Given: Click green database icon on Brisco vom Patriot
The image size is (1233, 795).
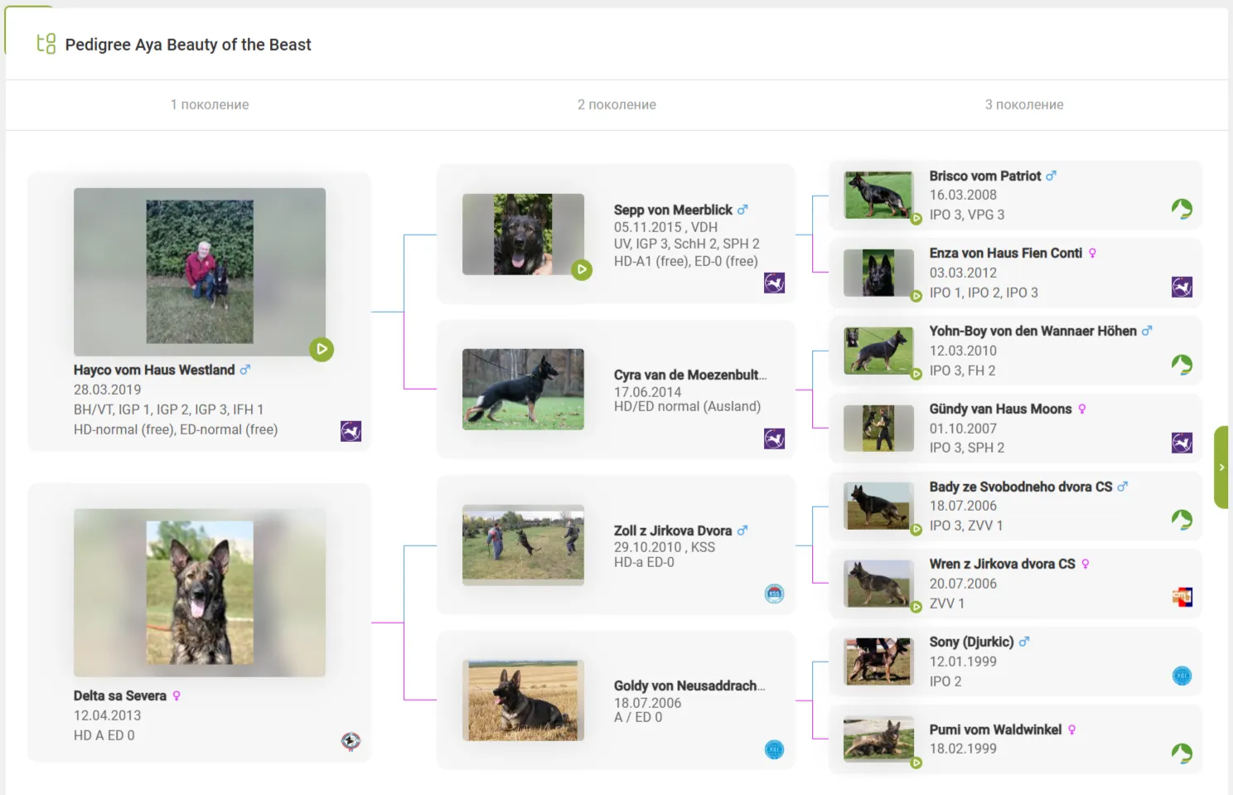Looking at the screenshot, I should [1182, 209].
